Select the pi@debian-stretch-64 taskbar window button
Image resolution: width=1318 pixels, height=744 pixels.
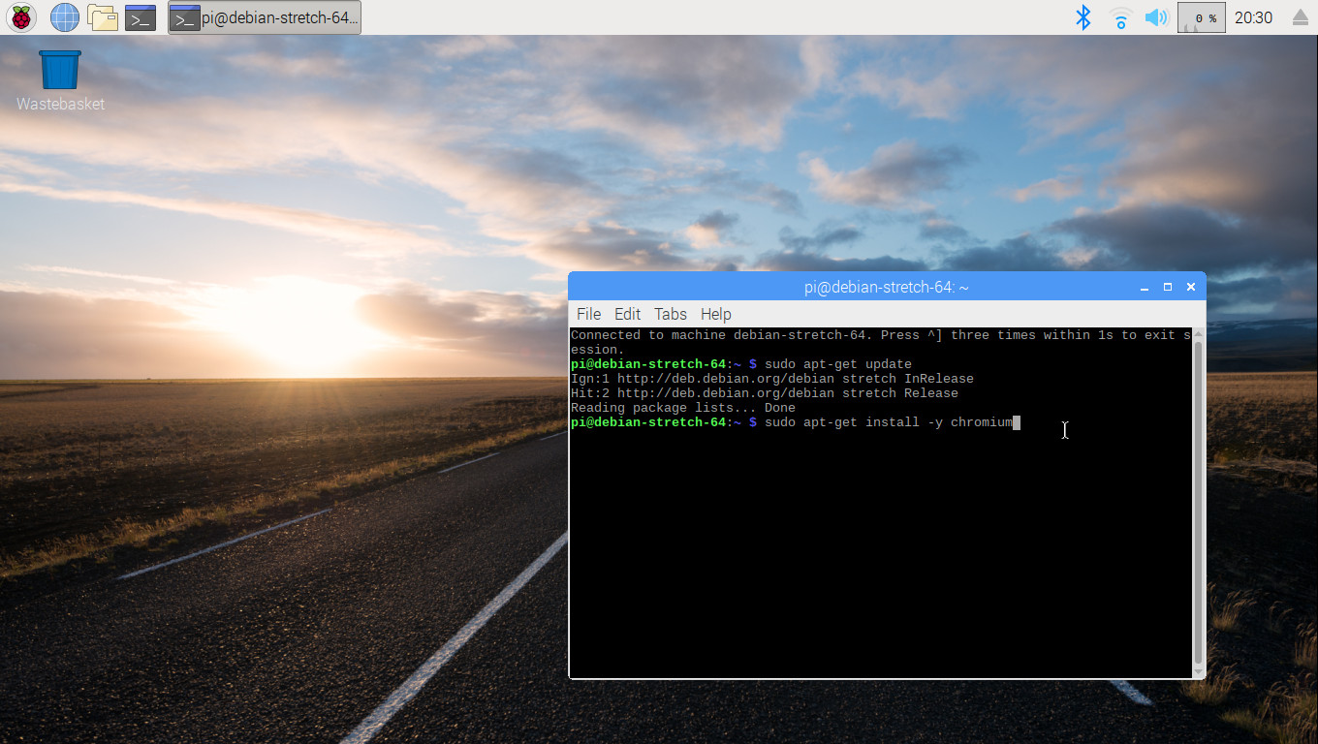(x=265, y=17)
